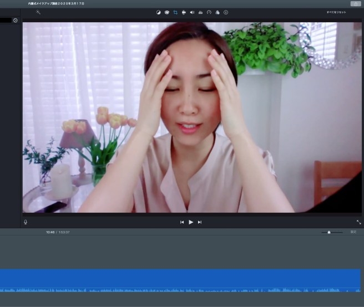The width and height of the screenshot is (364, 307).
Task: Click the share button in title bar
Action: [x=355, y=3]
